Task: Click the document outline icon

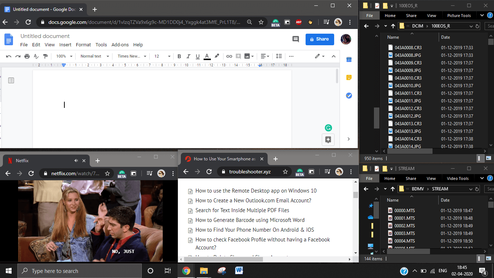Action: [11, 80]
